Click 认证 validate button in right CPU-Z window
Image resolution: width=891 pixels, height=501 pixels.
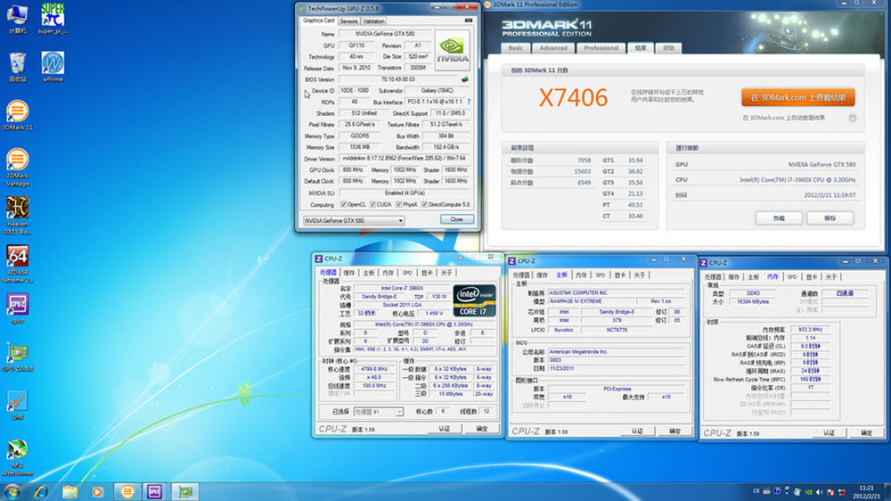829,432
